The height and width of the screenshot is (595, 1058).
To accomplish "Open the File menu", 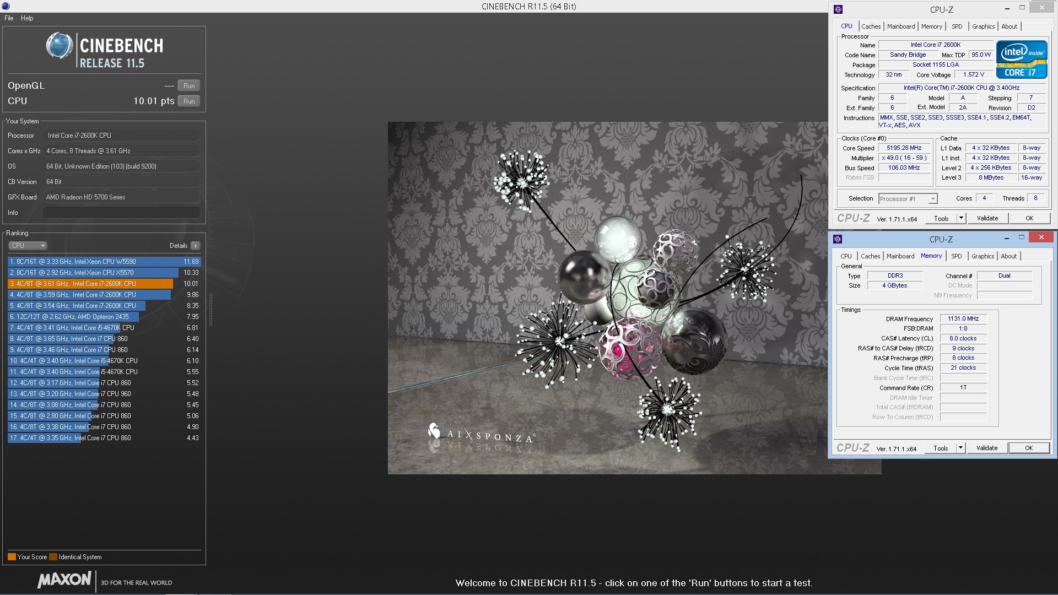I will pos(9,18).
